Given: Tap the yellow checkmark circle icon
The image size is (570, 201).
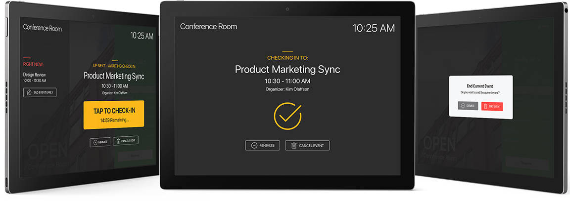Looking at the screenshot, I should tap(287, 117).
